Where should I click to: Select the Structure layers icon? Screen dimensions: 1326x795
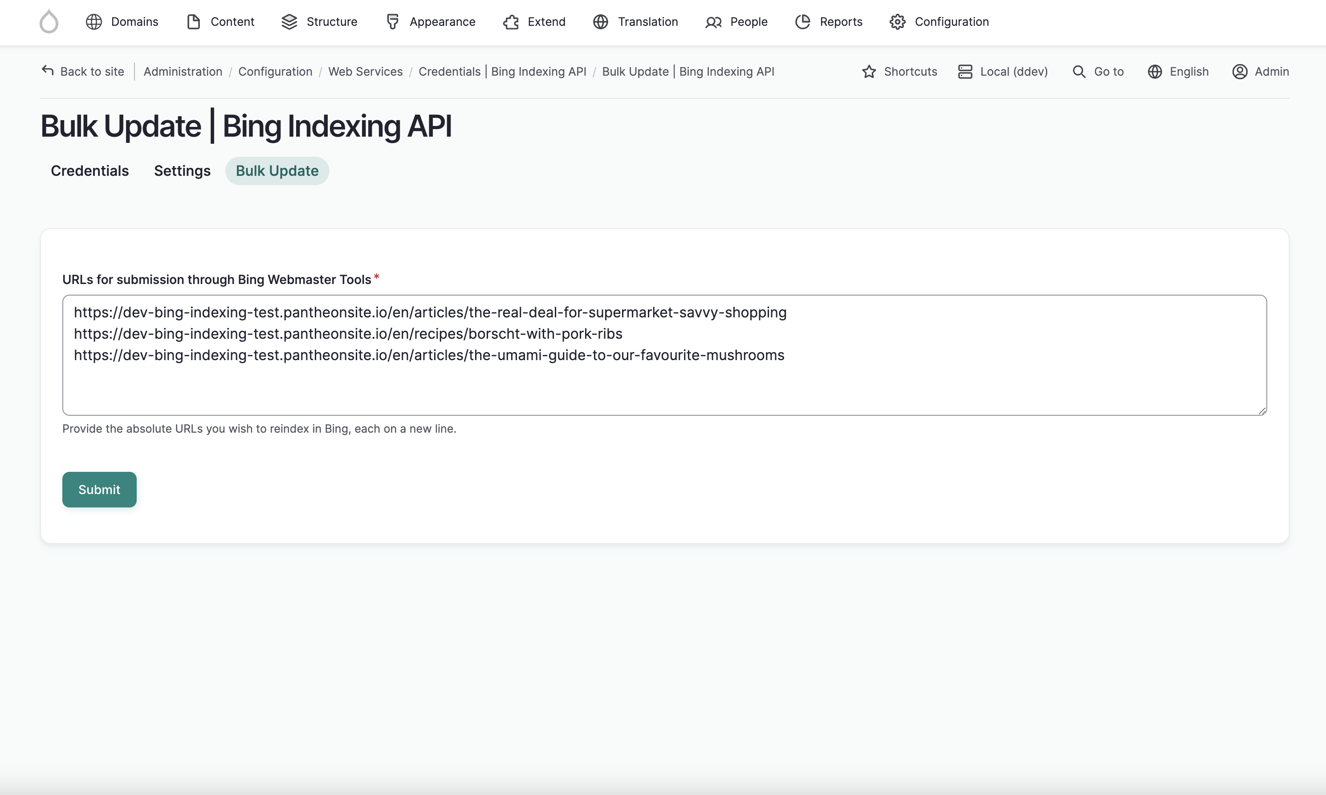[289, 21]
